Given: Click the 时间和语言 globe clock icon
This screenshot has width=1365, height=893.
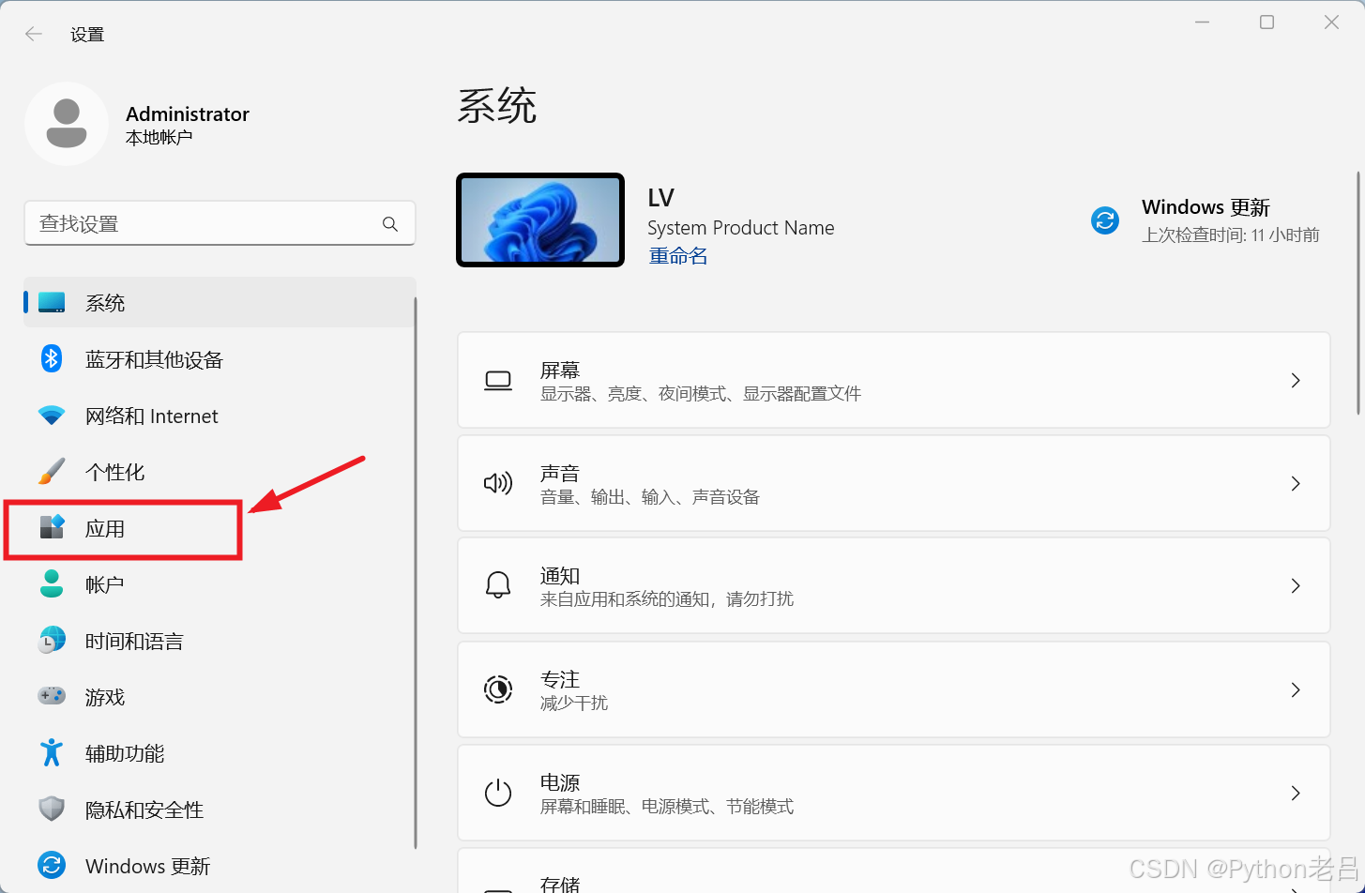Looking at the screenshot, I should coord(52,641).
